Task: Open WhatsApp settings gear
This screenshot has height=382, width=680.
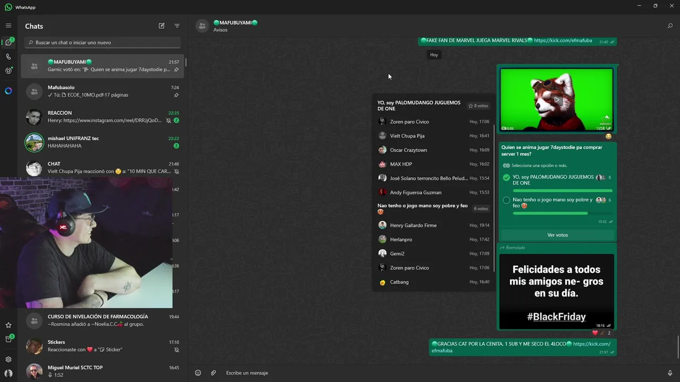Action: click(x=8, y=359)
